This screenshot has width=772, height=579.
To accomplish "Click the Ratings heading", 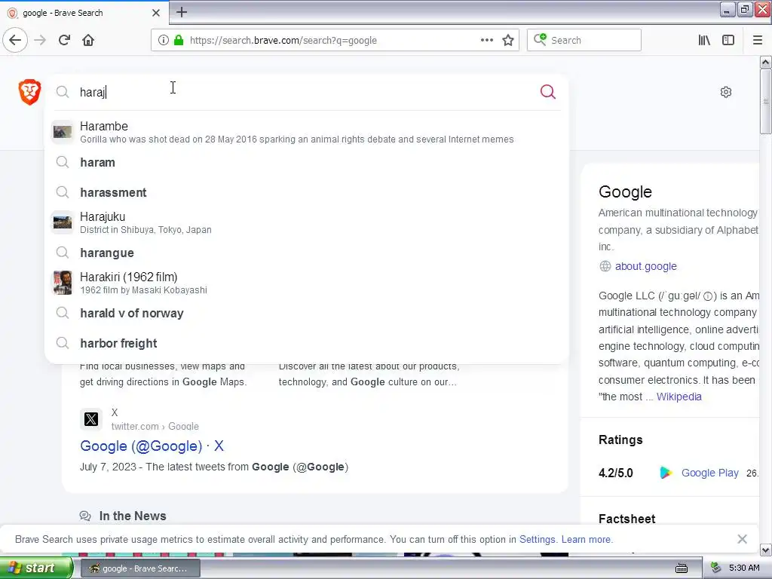I will (620, 440).
